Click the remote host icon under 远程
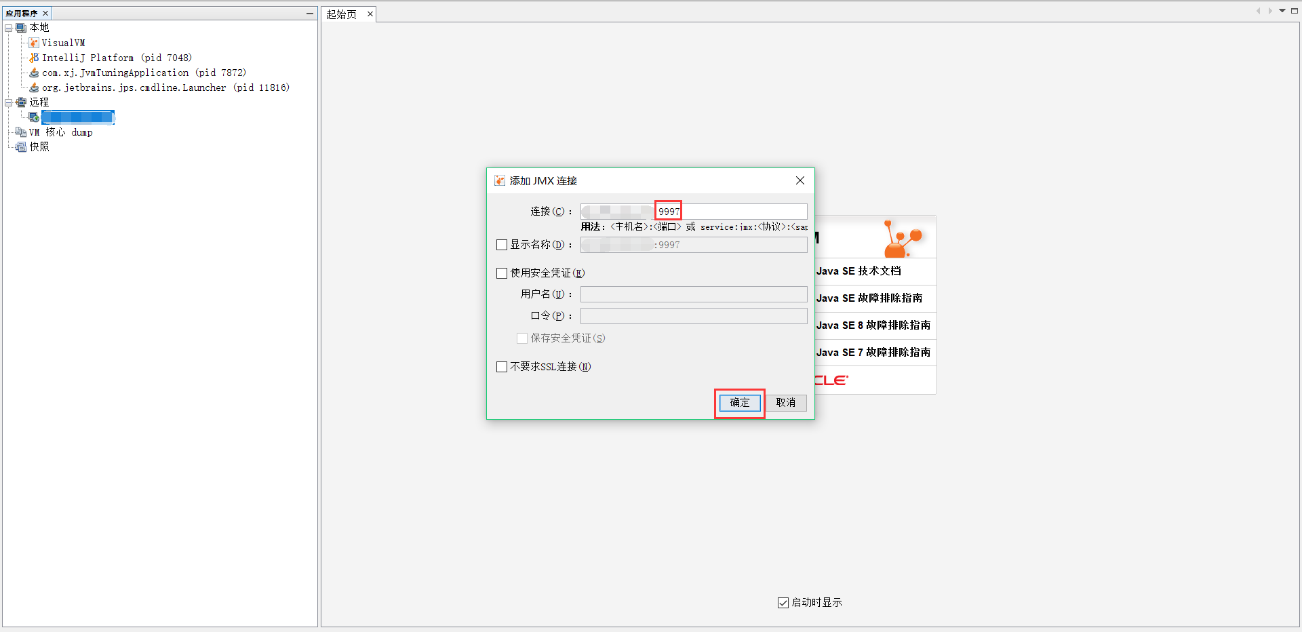Viewport: 1302px width, 632px height. pyautogui.click(x=33, y=117)
